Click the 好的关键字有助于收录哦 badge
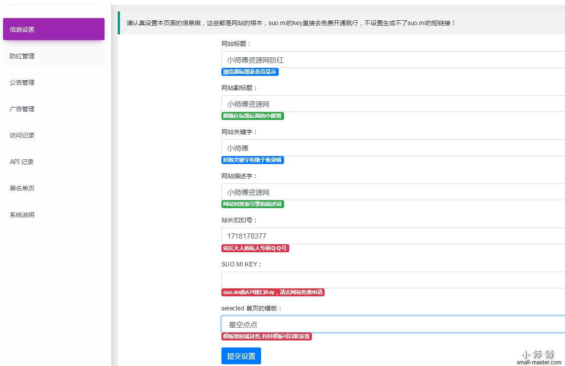 pos(253,160)
